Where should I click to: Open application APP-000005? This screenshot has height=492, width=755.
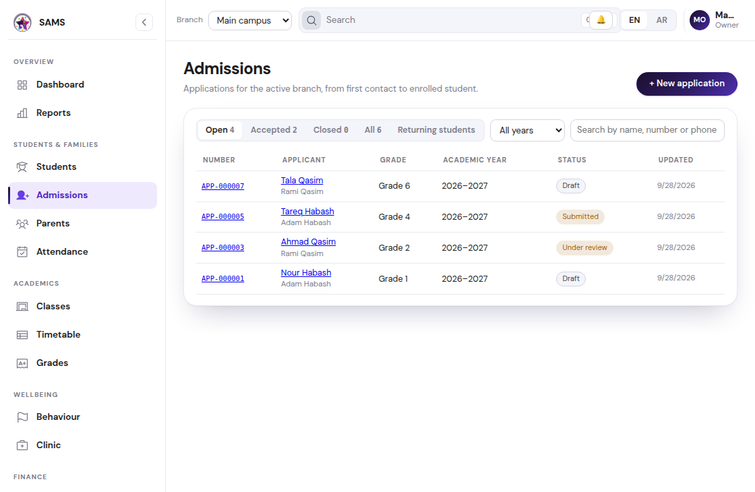(222, 217)
